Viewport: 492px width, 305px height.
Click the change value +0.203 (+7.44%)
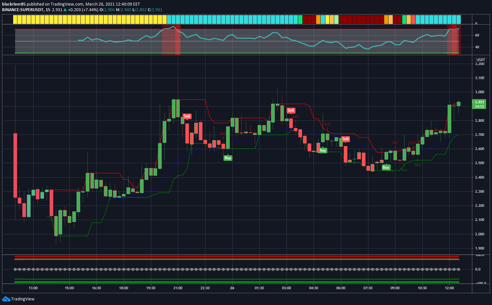point(83,10)
